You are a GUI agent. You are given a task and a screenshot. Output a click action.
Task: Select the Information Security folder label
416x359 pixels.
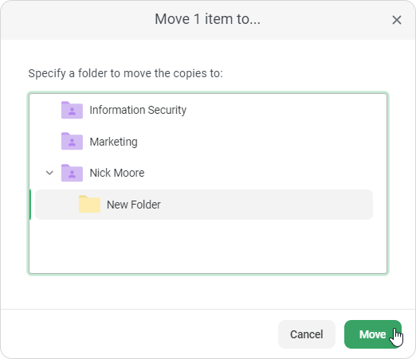pyautogui.click(x=138, y=110)
